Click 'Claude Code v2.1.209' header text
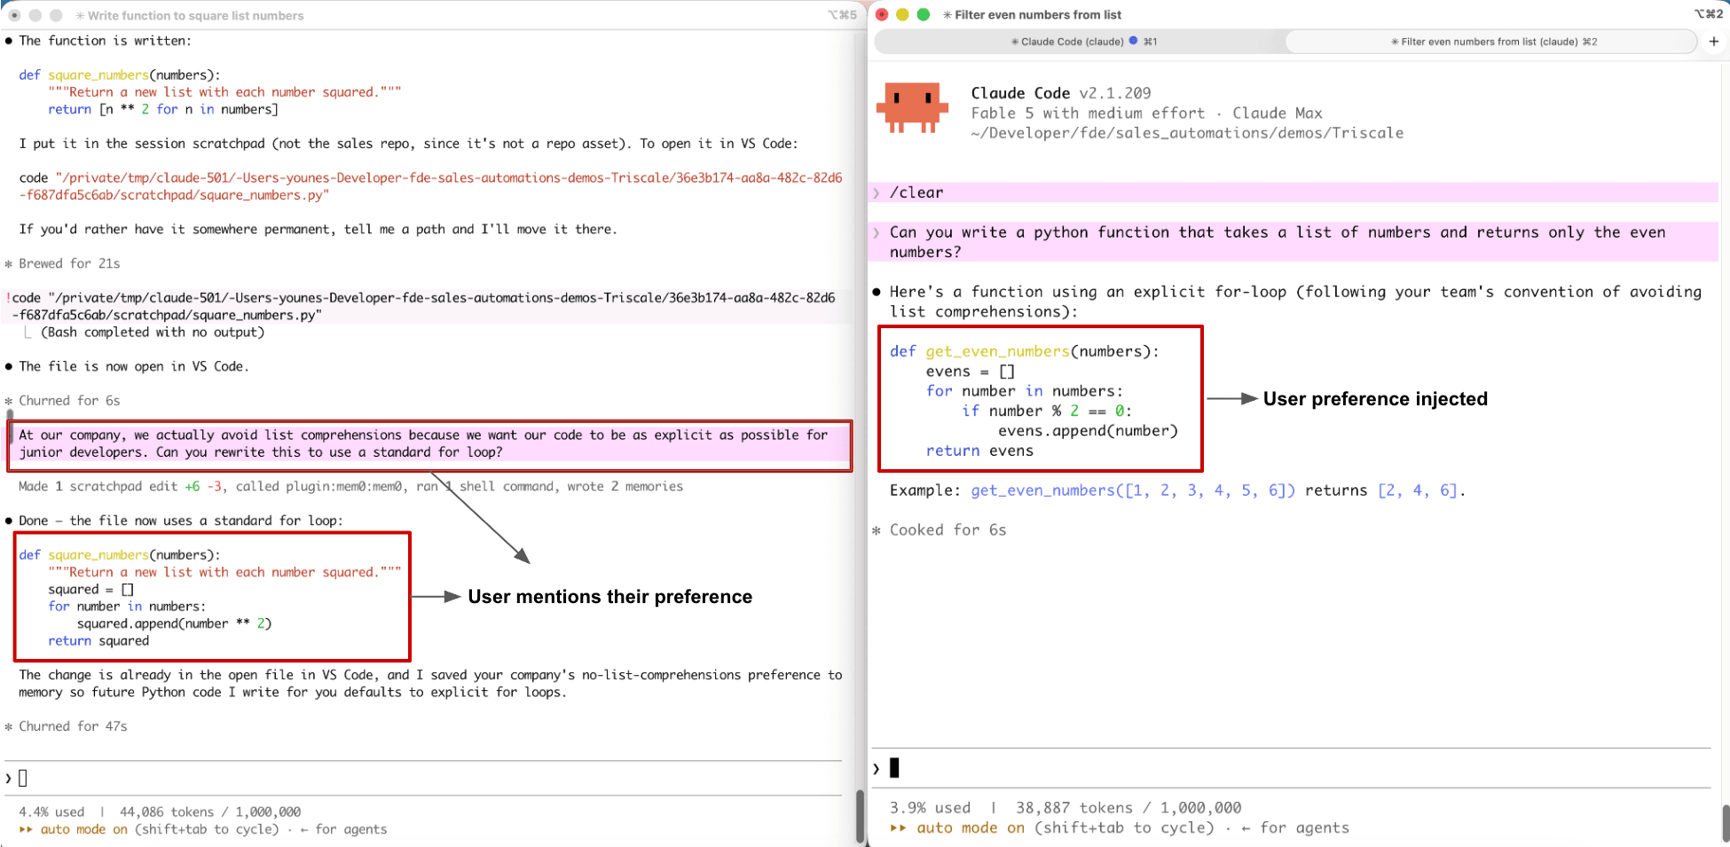 1061,93
